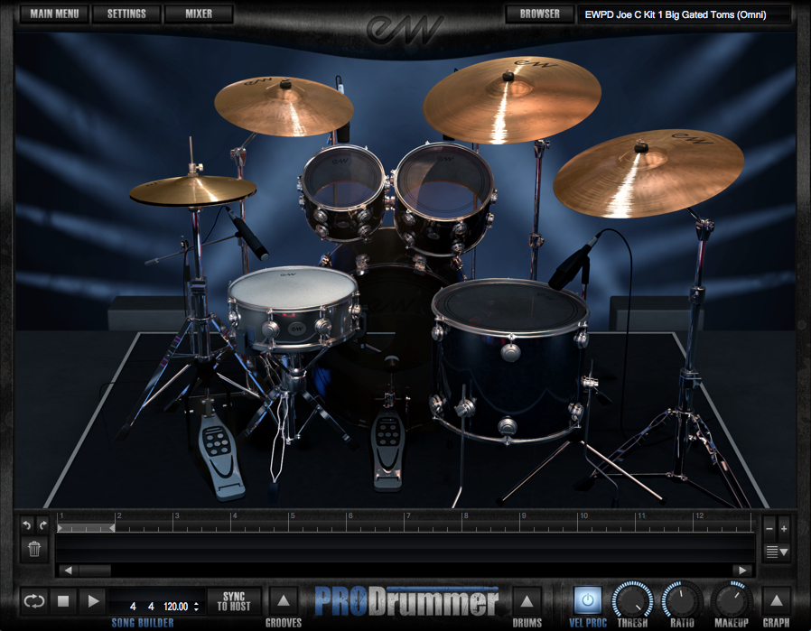
Task: Toggle the loop playback button
Action: [34, 600]
